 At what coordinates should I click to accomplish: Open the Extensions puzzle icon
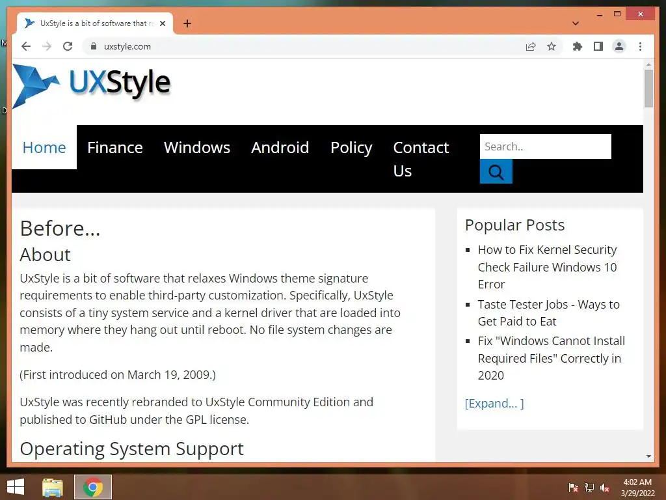[578, 46]
